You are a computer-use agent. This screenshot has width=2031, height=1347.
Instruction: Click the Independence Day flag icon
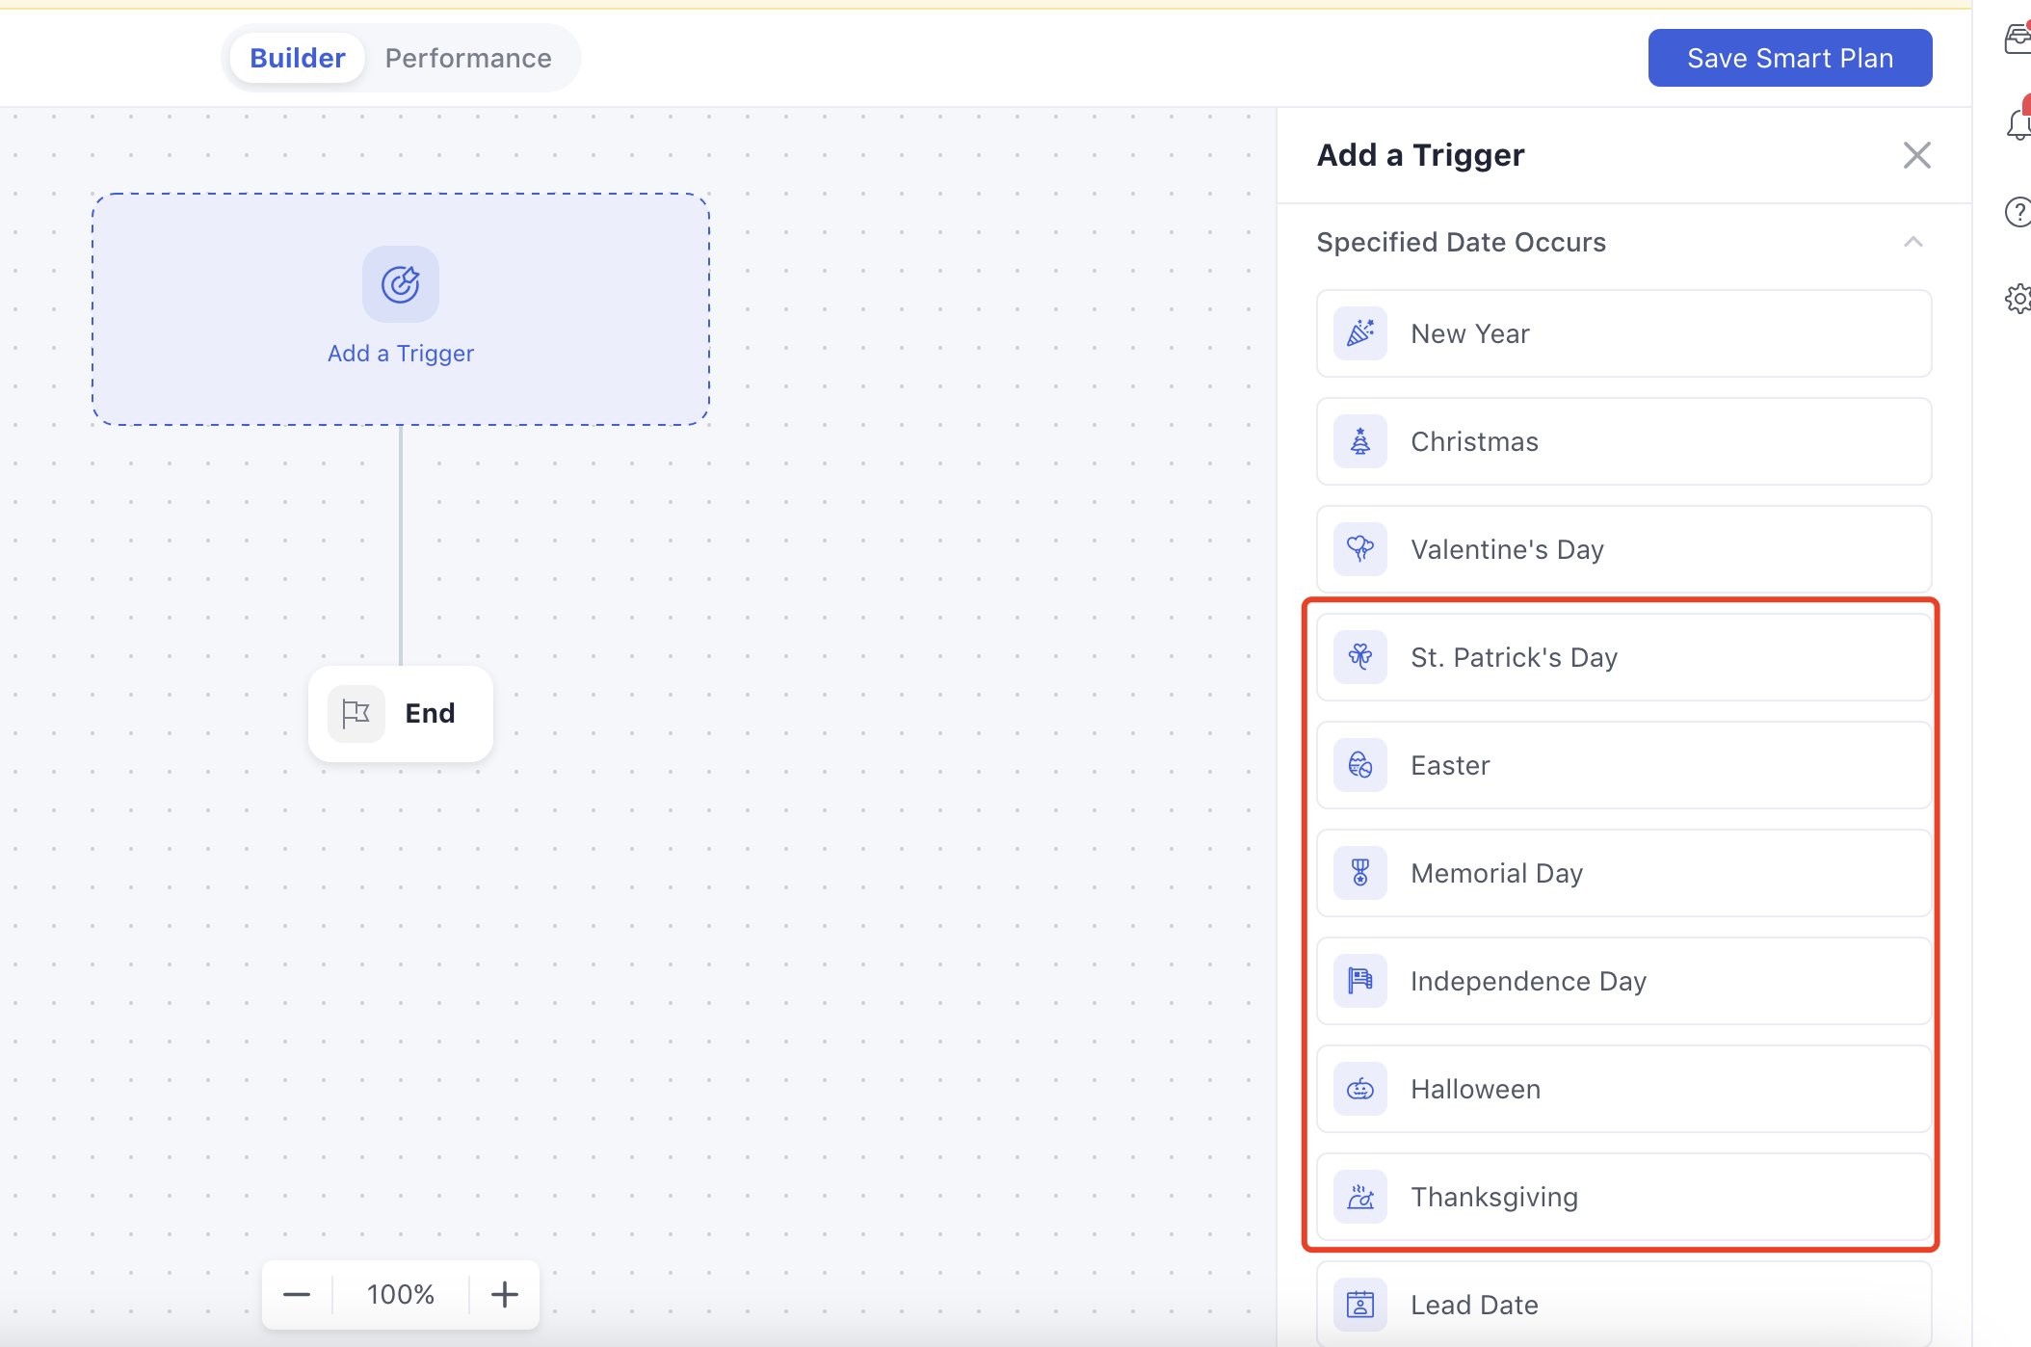click(x=1359, y=981)
